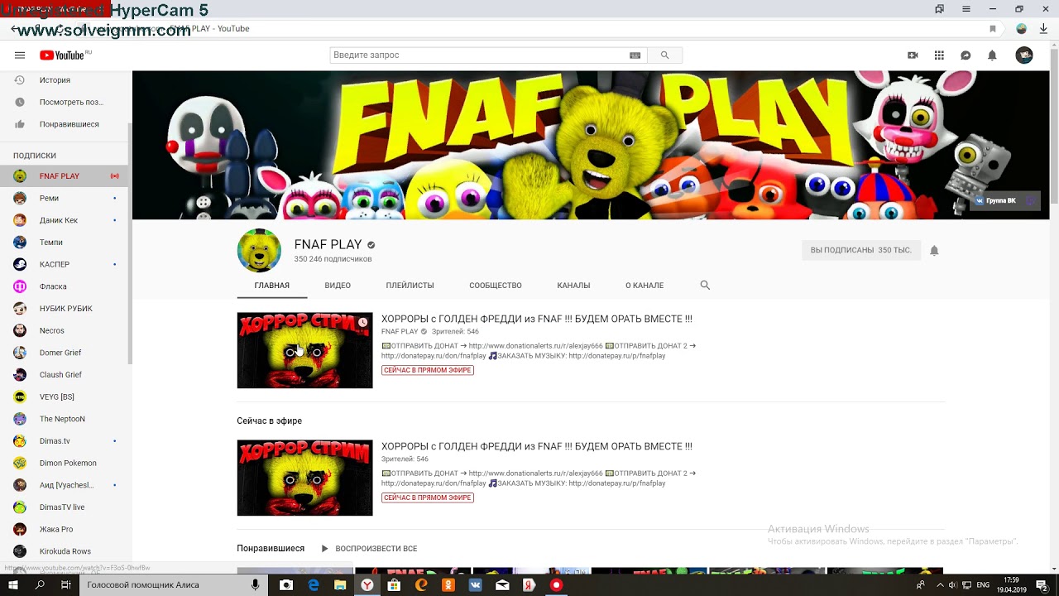Open the FNAF PLAY channel avatar
Screen dimensions: 1059x596
[259, 250]
